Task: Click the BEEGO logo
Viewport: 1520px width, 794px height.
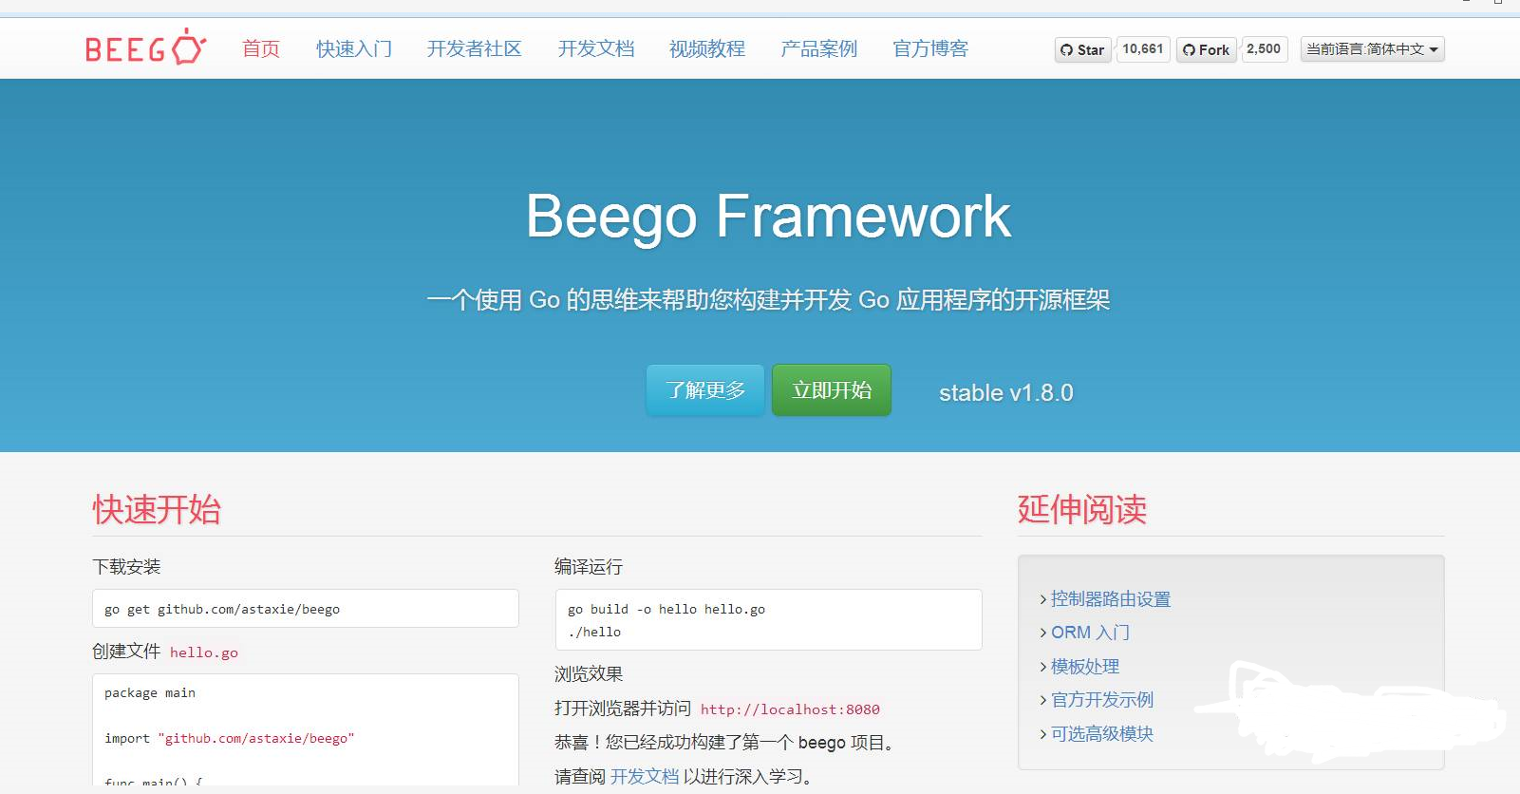Action: coord(145,47)
